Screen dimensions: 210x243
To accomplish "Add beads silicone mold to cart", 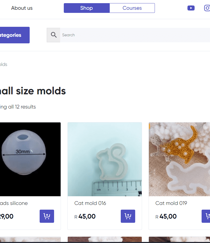I will 47,216.
